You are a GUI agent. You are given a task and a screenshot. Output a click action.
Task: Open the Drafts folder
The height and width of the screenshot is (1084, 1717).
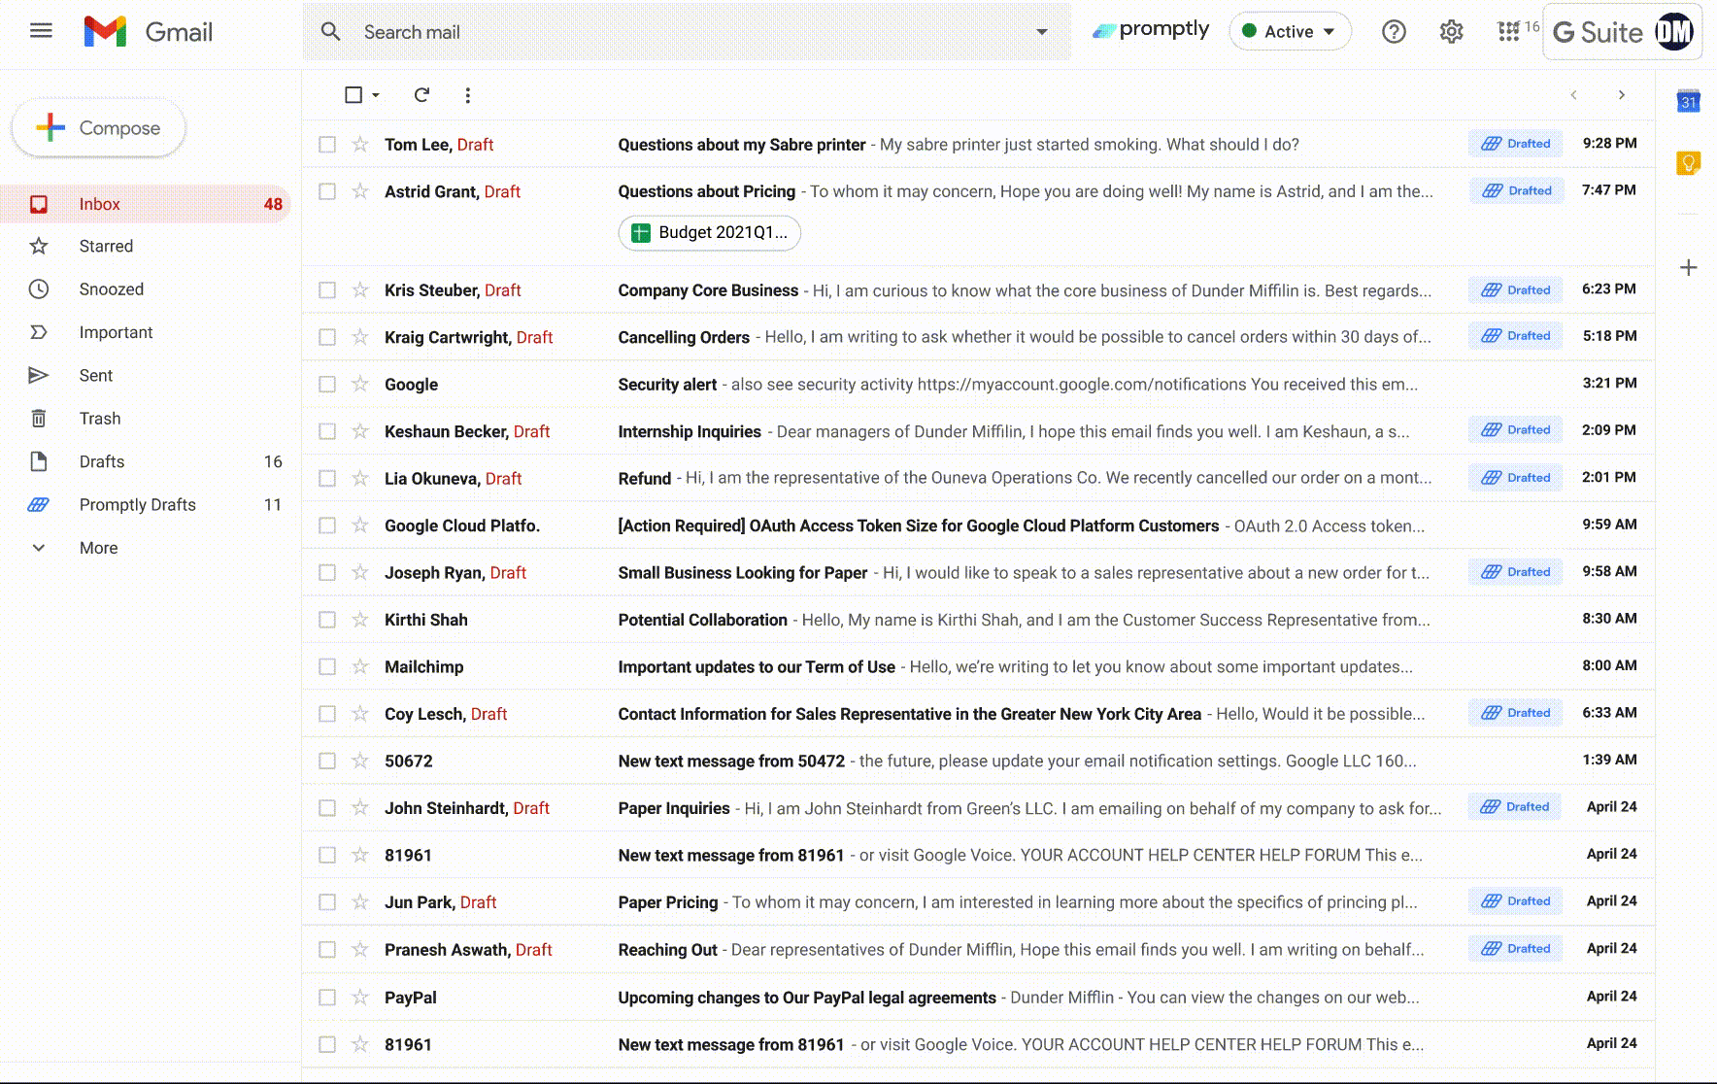(146, 461)
